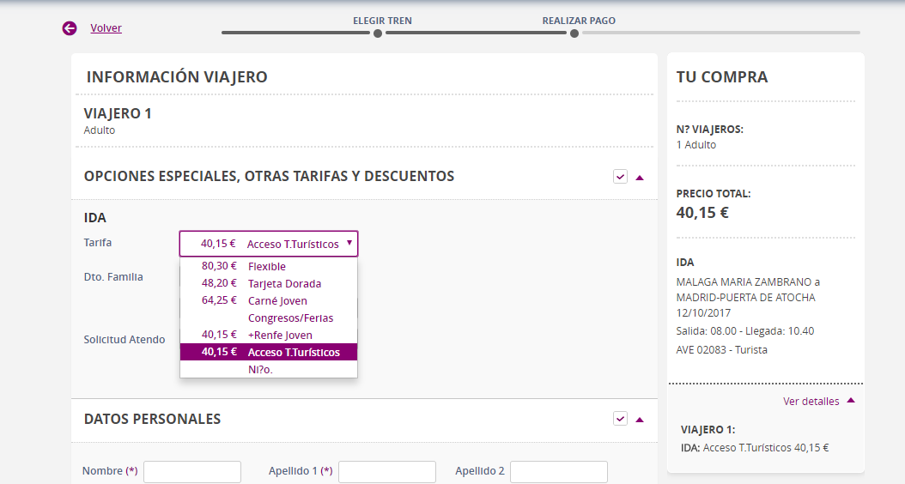This screenshot has width=905, height=484.
Task: Toggle the Datos Personales section checkmark
Action: click(620, 419)
